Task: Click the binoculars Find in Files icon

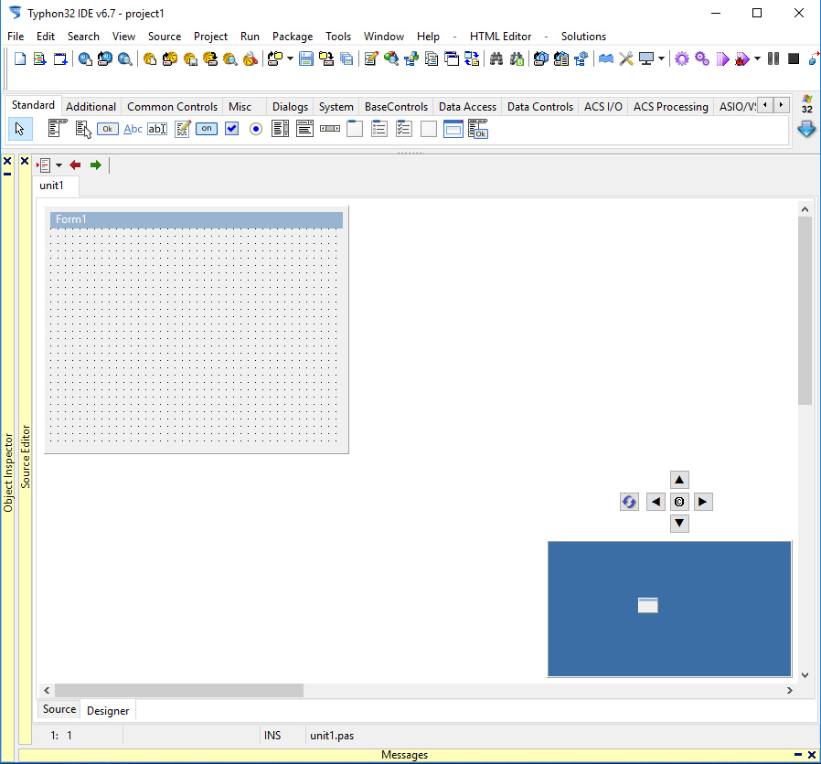Action: click(517, 58)
